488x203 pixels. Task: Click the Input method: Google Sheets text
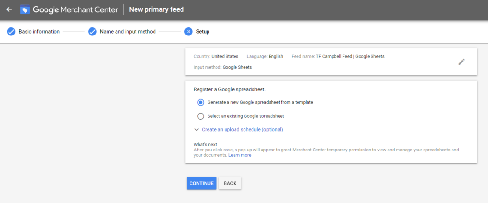click(x=223, y=67)
